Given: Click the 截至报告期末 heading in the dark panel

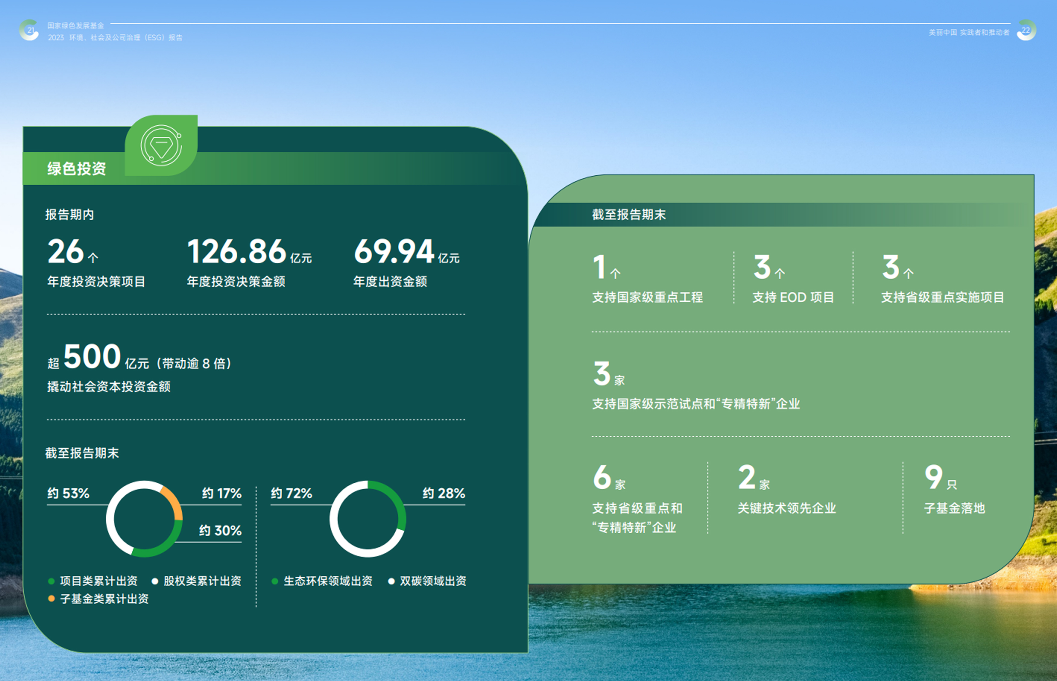Looking at the screenshot, I should point(82,453).
